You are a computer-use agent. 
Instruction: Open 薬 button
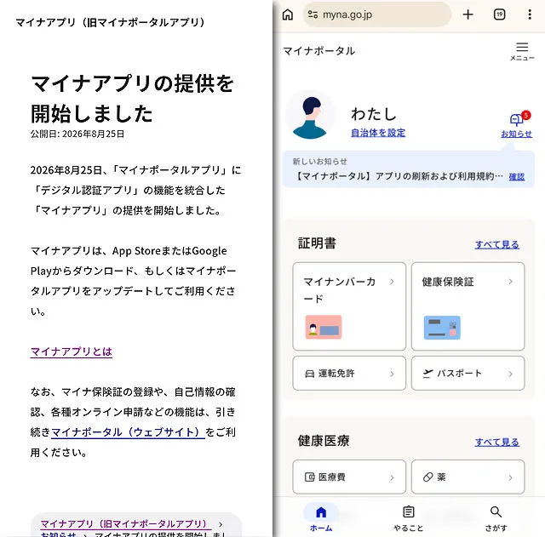[x=468, y=477]
